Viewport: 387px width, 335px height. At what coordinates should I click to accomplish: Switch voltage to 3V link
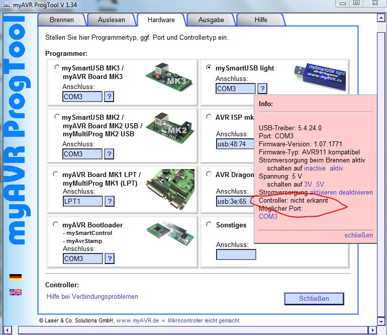pos(308,184)
